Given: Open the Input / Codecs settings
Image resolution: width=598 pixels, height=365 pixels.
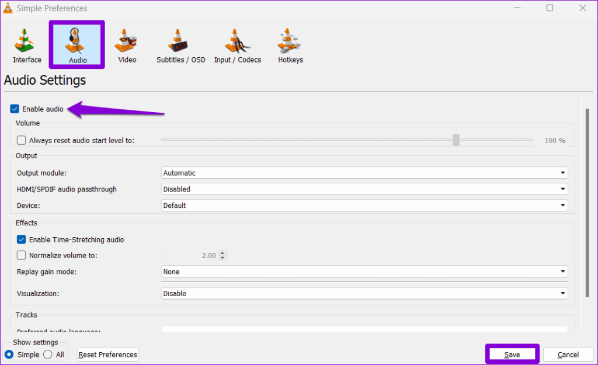Looking at the screenshot, I should [x=237, y=44].
